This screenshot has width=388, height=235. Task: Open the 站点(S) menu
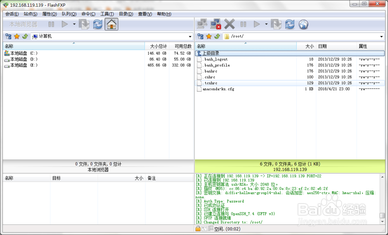[30, 14]
